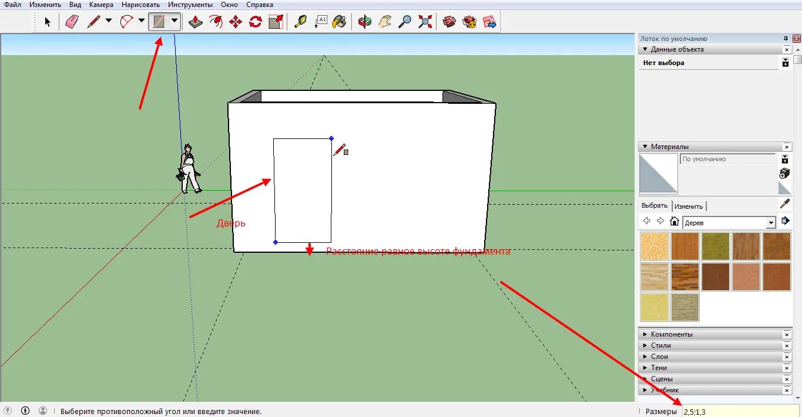Select the Move tool with four arrows
The height and width of the screenshot is (417, 802).
[x=236, y=22]
